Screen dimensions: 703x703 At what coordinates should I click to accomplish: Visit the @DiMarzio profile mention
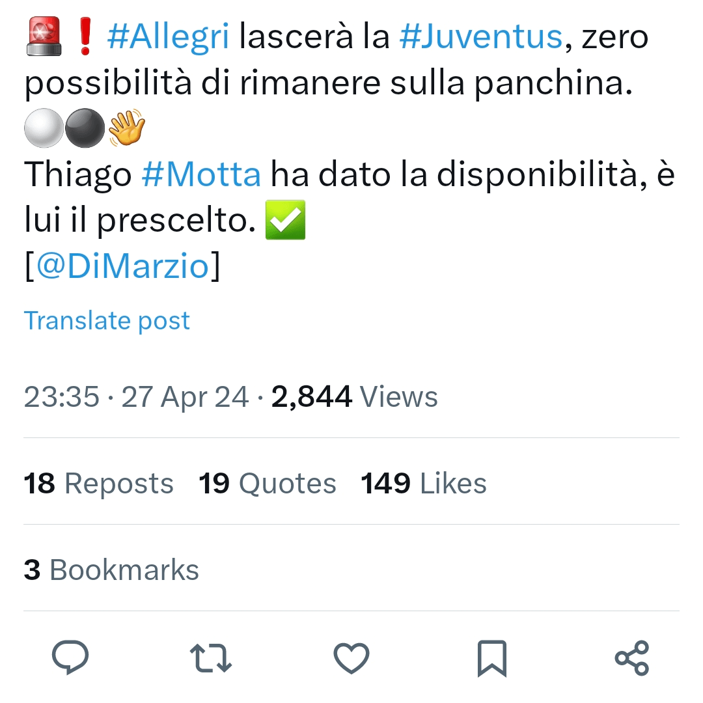(122, 266)
